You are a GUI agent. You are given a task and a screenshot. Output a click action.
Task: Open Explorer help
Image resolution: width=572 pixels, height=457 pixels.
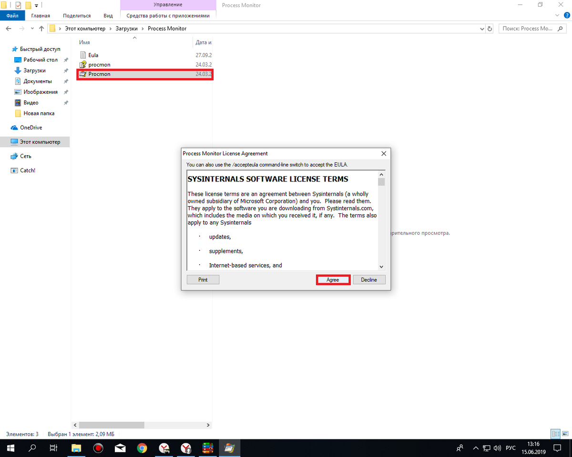[567, 15]
